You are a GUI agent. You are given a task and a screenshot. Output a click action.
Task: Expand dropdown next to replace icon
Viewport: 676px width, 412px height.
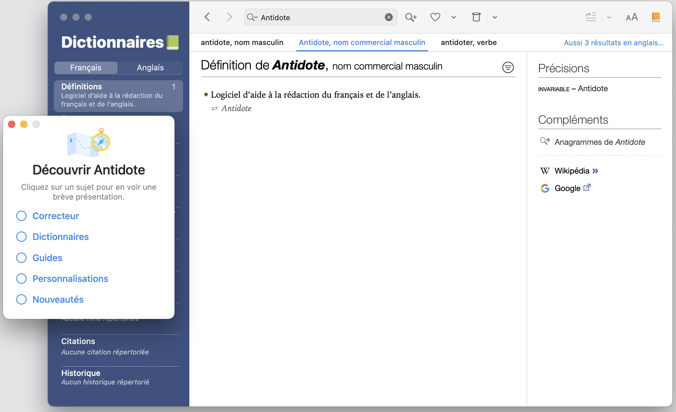(609, 17)
